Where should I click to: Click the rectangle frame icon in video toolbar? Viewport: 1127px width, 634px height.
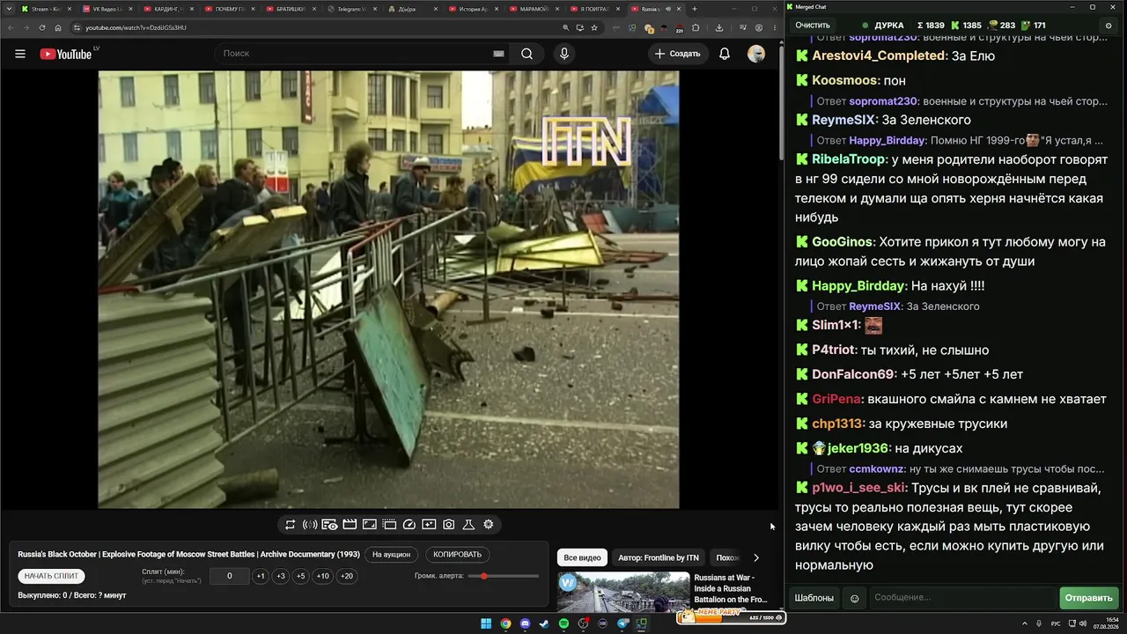[x=370, y=525]
